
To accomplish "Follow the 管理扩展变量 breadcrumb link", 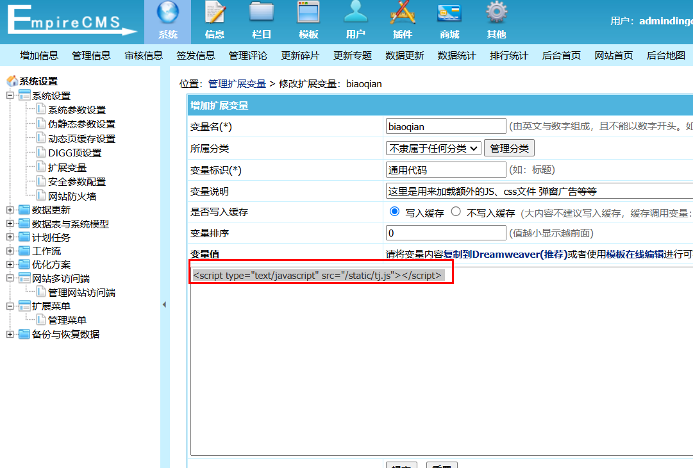I will pos(237,83).
